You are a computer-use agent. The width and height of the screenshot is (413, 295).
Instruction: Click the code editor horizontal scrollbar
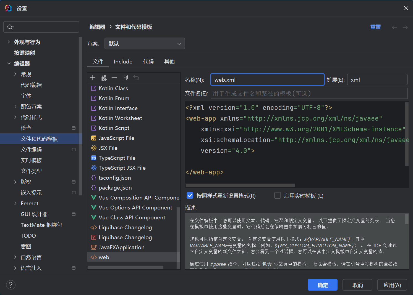point(240,185)
